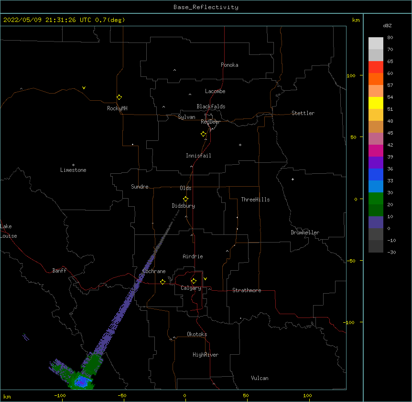Screen dimensions: 412x402
Task: Click the Ponoka town label
Action: 229,65
